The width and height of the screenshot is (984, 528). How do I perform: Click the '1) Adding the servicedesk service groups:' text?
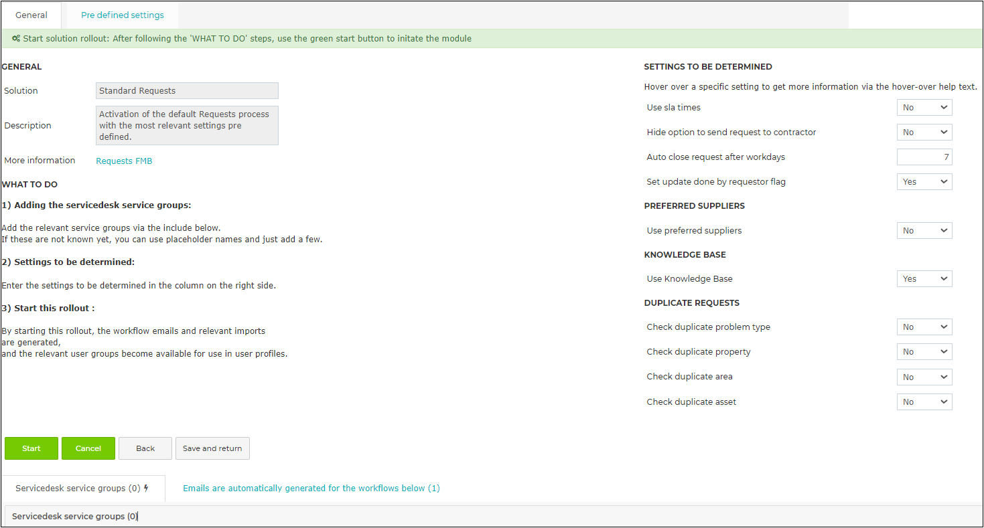(x=96, y=205)
